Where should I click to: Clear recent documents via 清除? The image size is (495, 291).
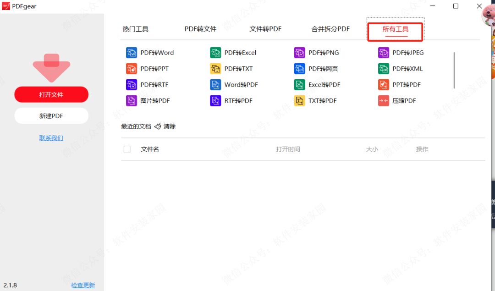pos(170,126)
